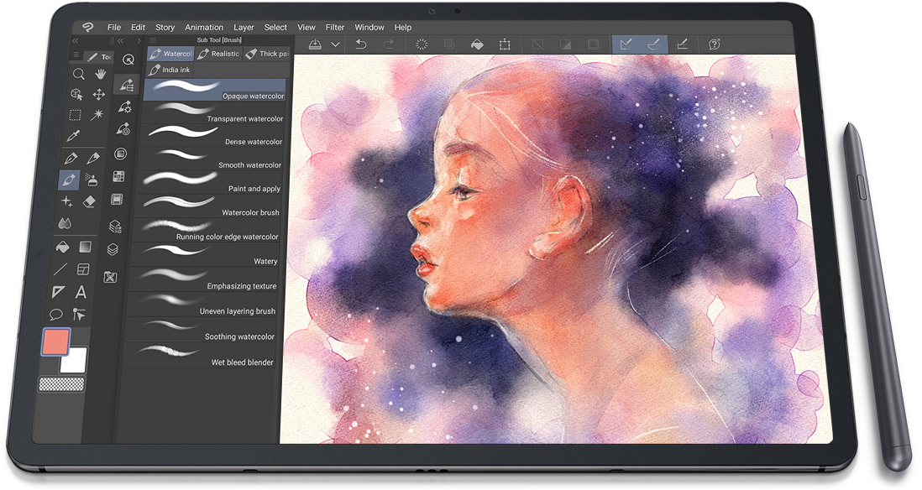This screenshot has width=922, height=490.
Task: Select the Hand tool for panning
Action: pos(100,74)
